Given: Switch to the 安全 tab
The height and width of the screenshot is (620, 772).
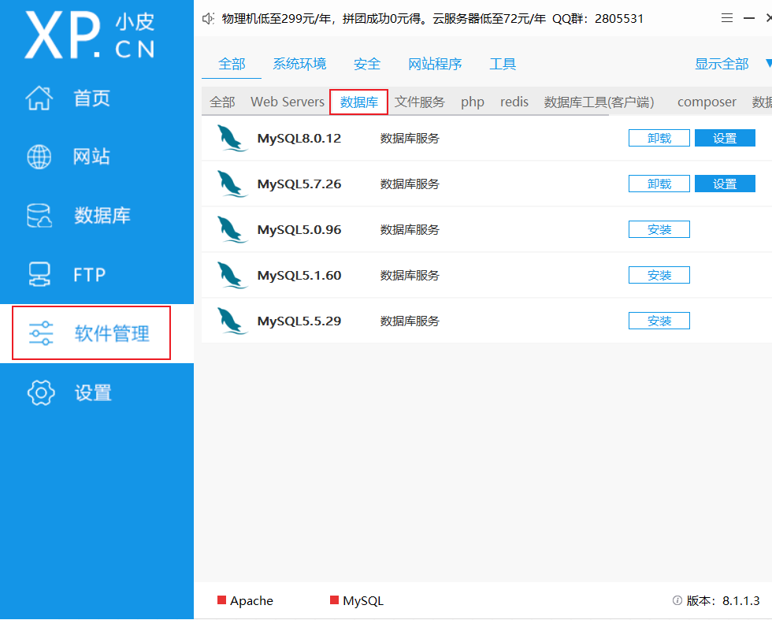Looking at the screenshot, I should coord(367,64).
